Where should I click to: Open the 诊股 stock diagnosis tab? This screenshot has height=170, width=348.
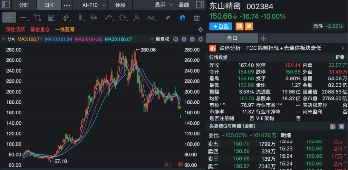120,5
